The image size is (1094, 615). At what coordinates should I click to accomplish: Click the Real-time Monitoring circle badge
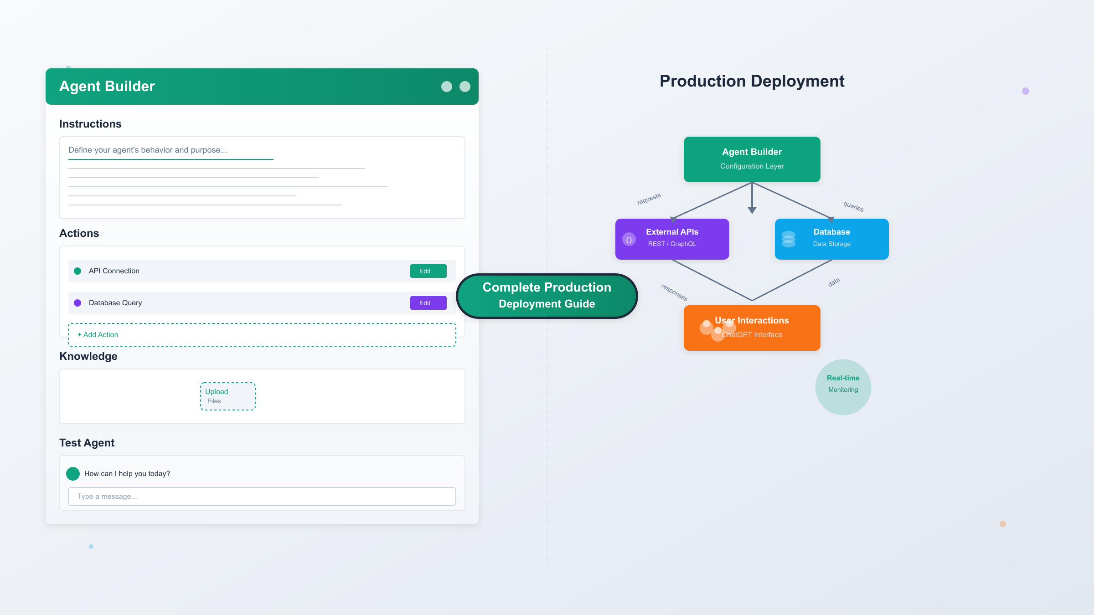pyautogui.click(x=843, y=386)
